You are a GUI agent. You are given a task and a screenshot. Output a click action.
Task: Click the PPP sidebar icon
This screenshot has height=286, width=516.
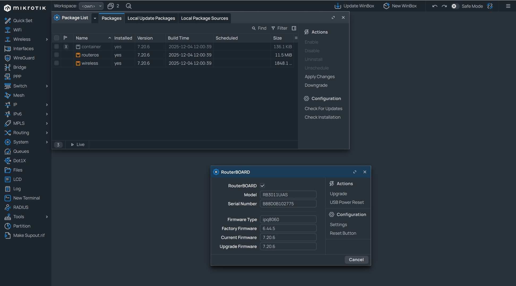pyautogui.click(x=8, y=77)
